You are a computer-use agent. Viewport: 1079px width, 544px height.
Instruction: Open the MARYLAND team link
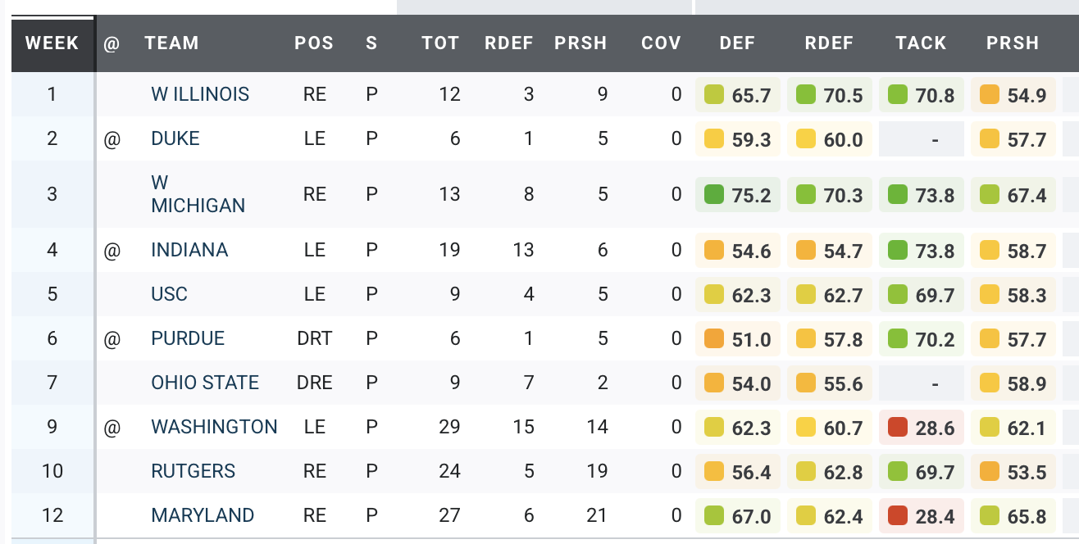[x=203, y=515]
